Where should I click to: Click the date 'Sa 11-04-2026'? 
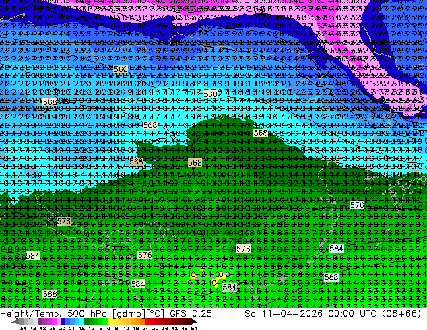[x=284, y=314]
